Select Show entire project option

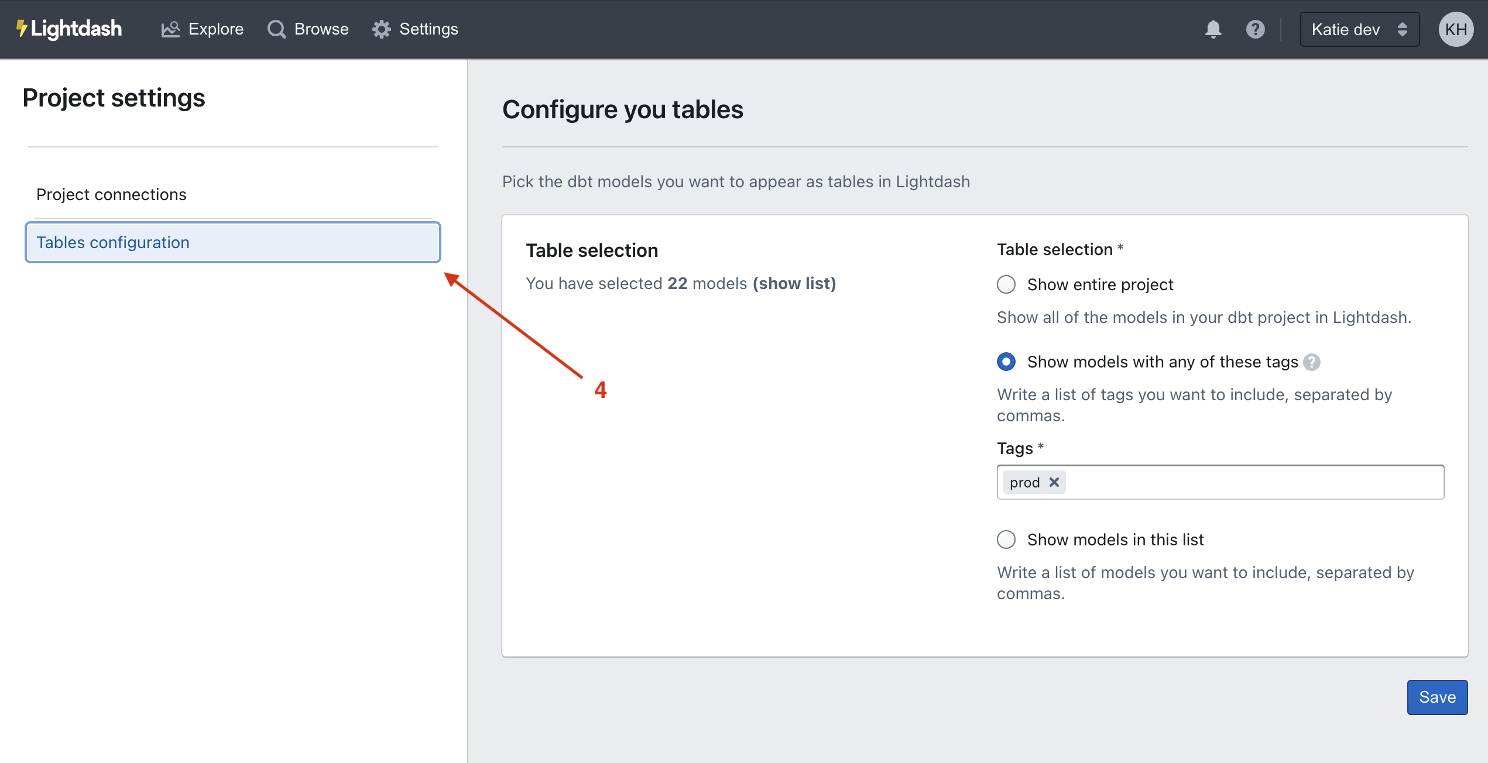(1006, 284)
